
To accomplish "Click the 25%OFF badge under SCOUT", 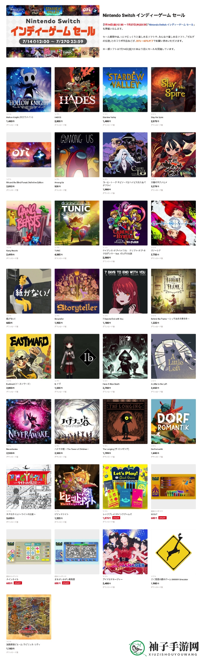I will click(162, 518).
